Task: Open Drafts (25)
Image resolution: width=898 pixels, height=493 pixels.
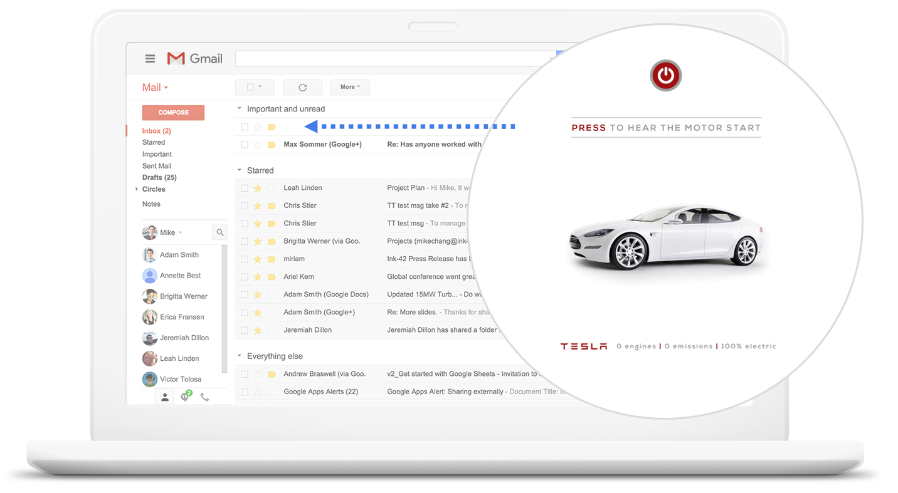Action: pyautogui.click(x=159, y=177)
